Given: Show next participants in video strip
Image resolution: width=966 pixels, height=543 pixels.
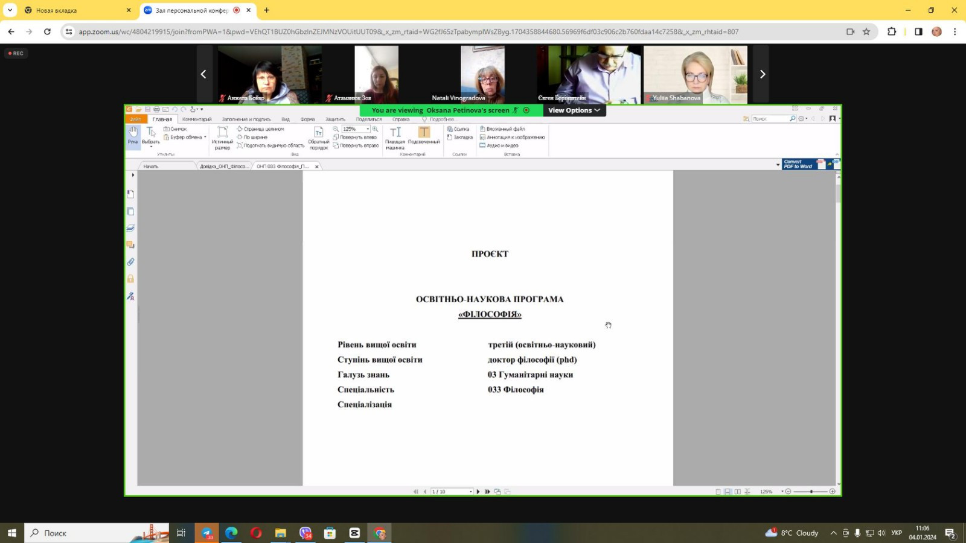Looking at the screenshot, I should tap(763, 74).
